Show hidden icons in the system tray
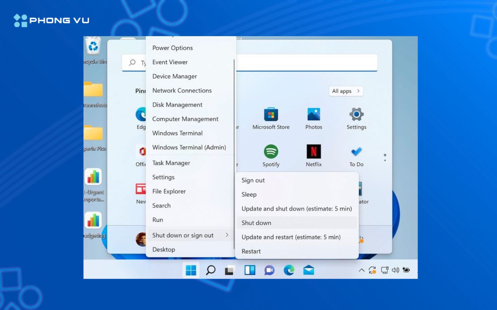This screenshot has height=310, width=497. click(x=362, y=270)
